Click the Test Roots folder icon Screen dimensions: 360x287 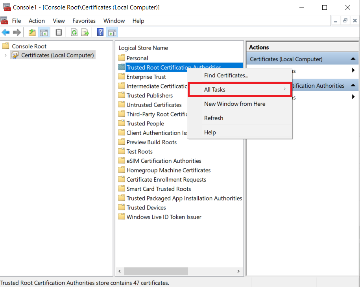[122, 151]
